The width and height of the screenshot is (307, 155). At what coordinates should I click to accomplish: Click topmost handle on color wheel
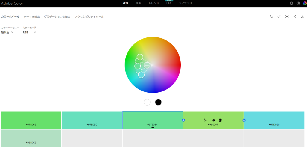(140, 57)
